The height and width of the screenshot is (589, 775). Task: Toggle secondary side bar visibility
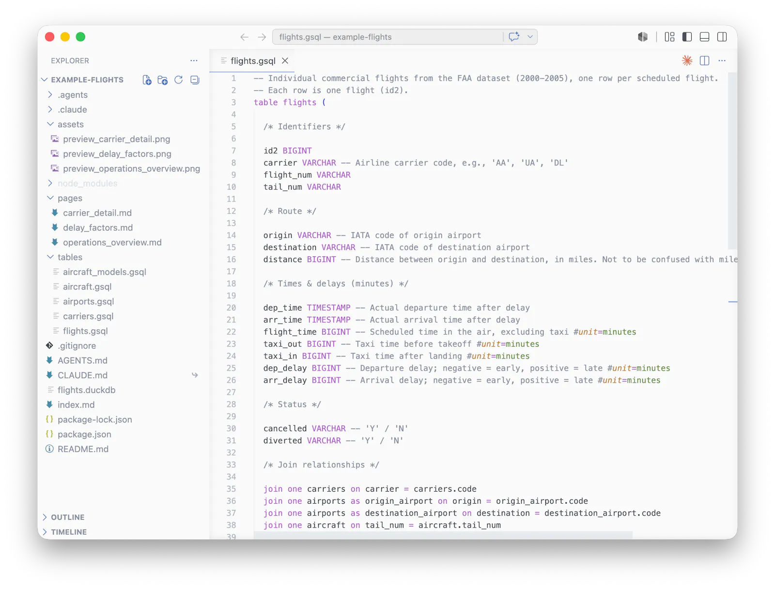tap(722, 37)
